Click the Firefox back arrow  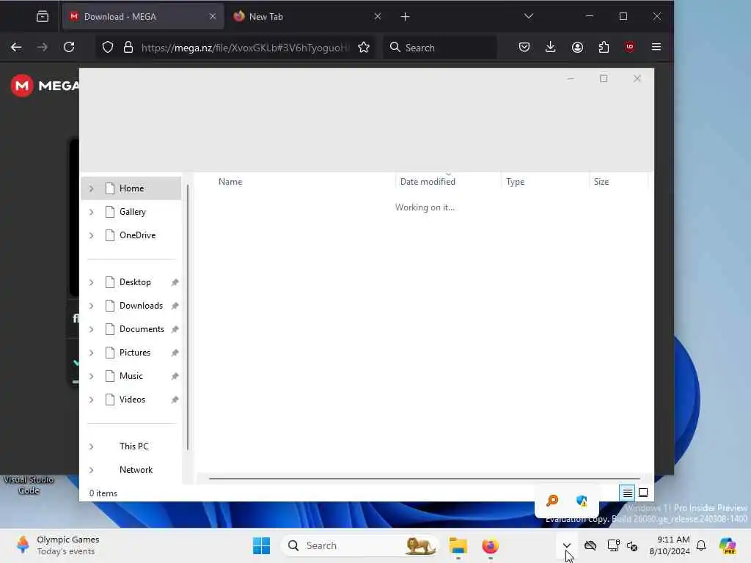[x=16, y=47]
